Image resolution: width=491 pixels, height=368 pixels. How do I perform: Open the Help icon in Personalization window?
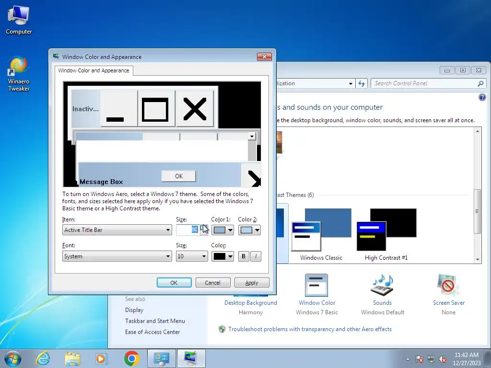(x=482, y=97)
